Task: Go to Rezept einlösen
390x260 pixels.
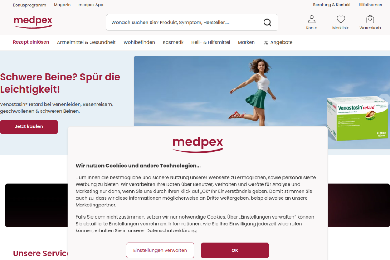Action: click(x=31, y=42)
